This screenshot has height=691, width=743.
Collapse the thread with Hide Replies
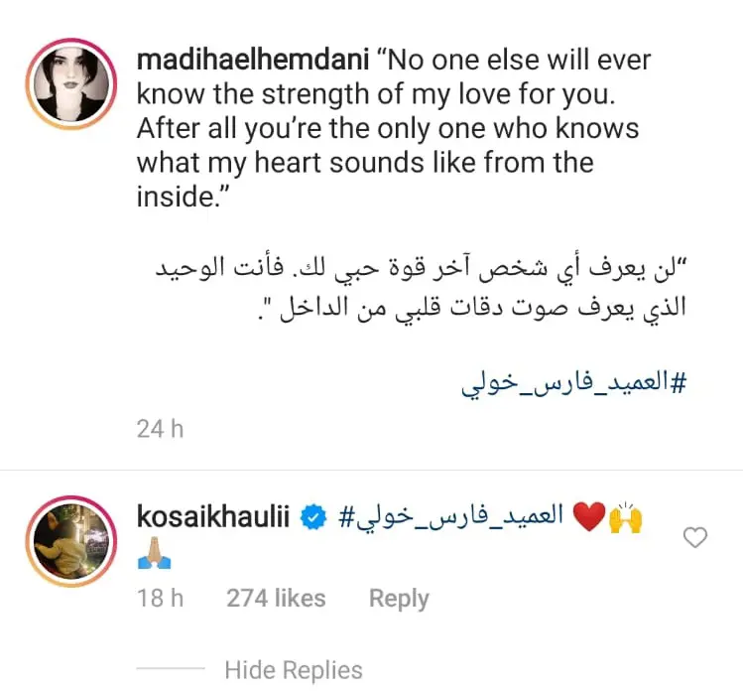point(294,670)
